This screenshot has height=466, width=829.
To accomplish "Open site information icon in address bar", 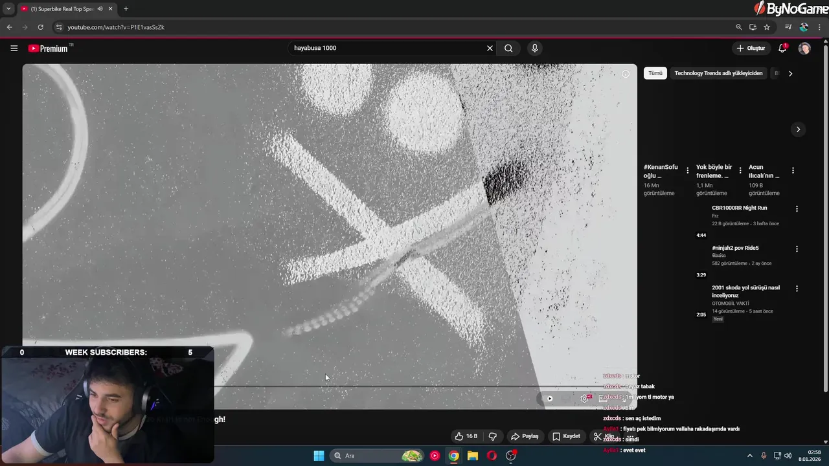I will 59,27.
